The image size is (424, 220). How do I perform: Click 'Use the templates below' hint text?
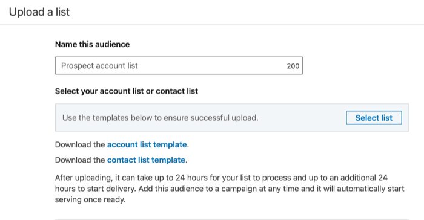coord(160,118)
